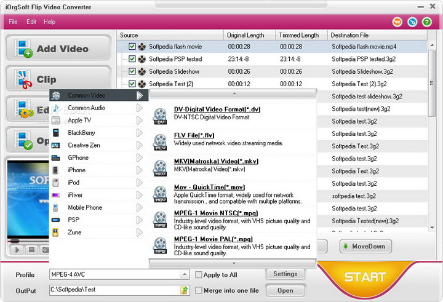Uncheck Softpedia PSP tested checkbox
Image resolution: width=443 pixels, height=302 pixels.
coord(132,59)
